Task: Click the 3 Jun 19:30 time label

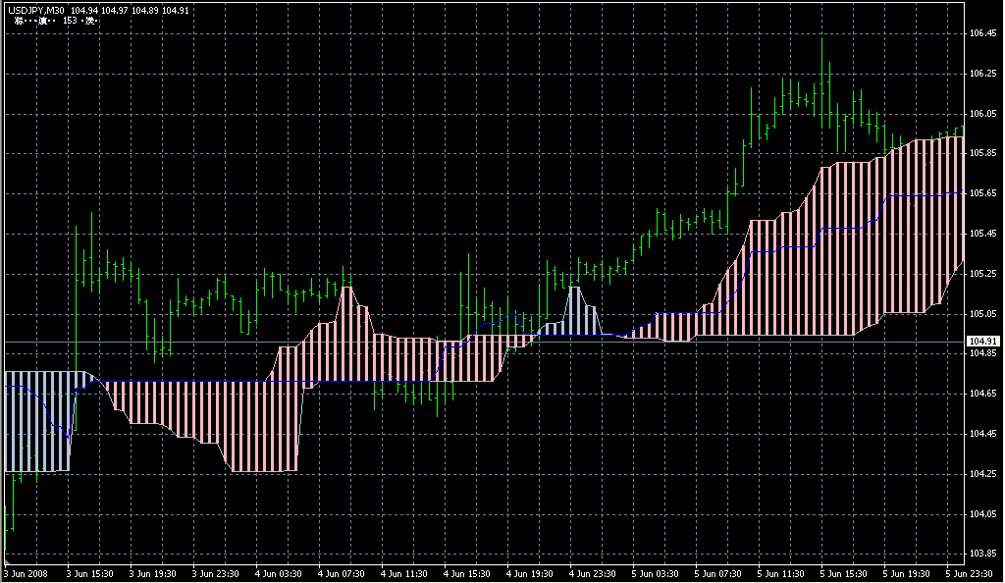Action: click(152, 573)
